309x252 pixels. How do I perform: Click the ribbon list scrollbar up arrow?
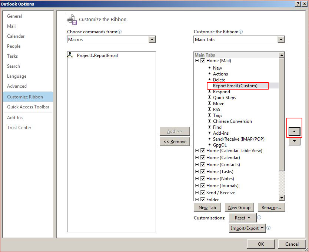[282, 55]
